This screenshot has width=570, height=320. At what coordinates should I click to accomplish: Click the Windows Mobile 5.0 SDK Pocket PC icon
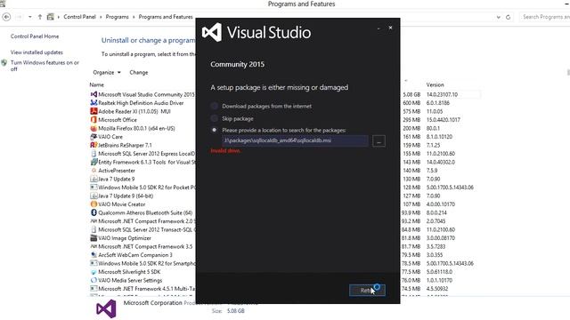[94, 188]
